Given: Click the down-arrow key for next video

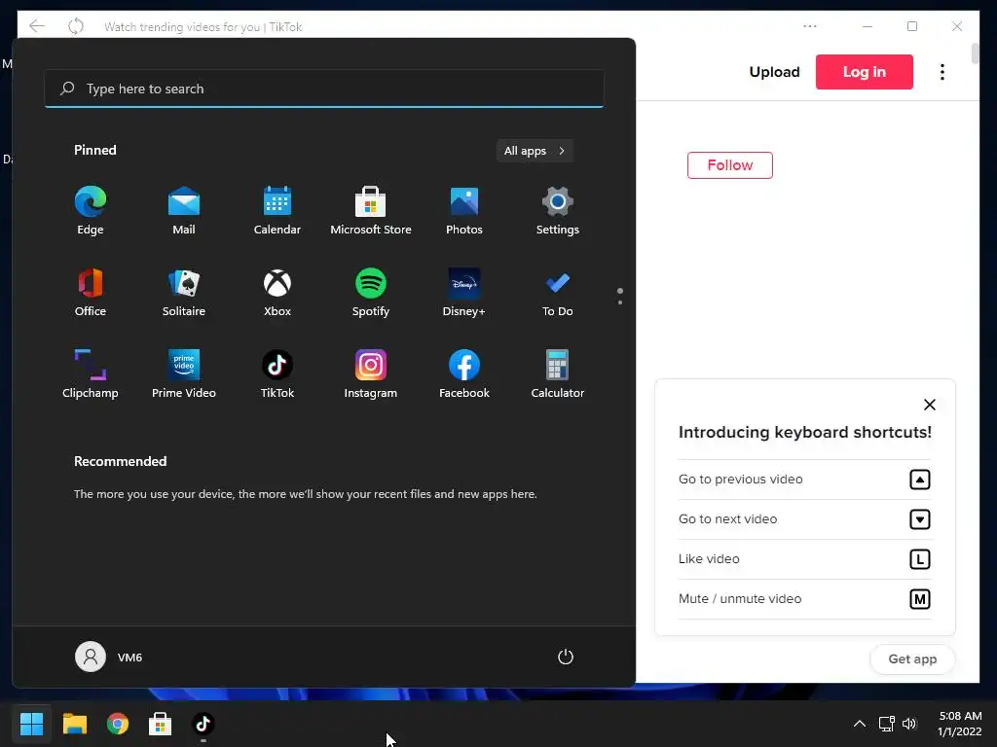Looking at the screenshot, I should tap(919, 519).
